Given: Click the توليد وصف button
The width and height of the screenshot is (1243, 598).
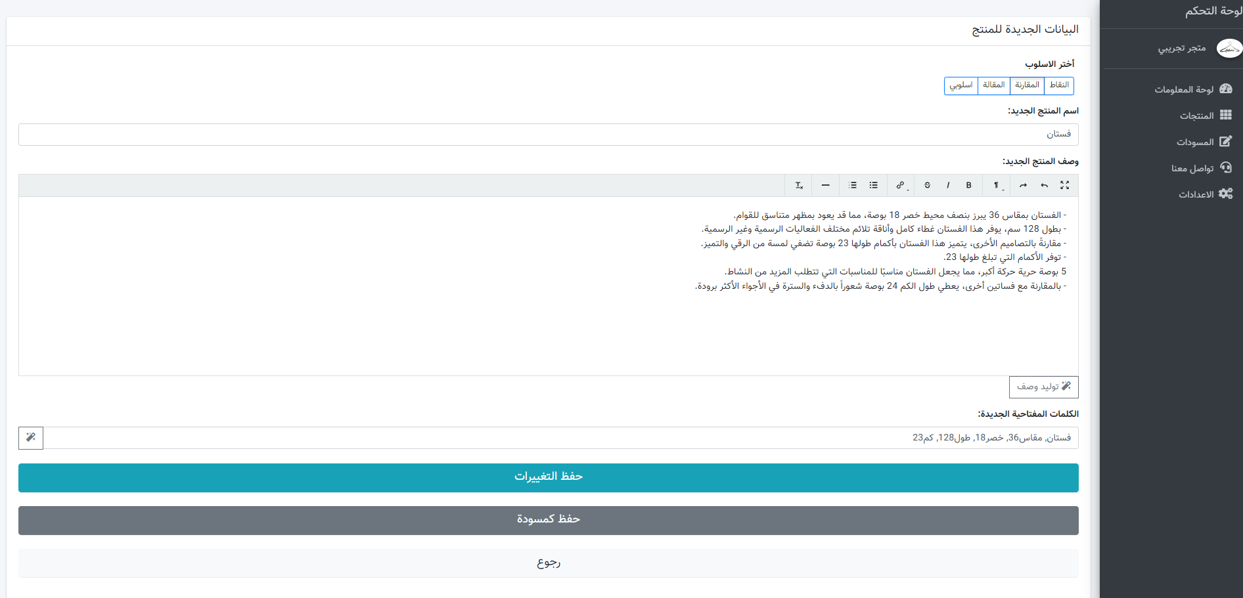Looking at the screenshot, I should coord(1043,387).
